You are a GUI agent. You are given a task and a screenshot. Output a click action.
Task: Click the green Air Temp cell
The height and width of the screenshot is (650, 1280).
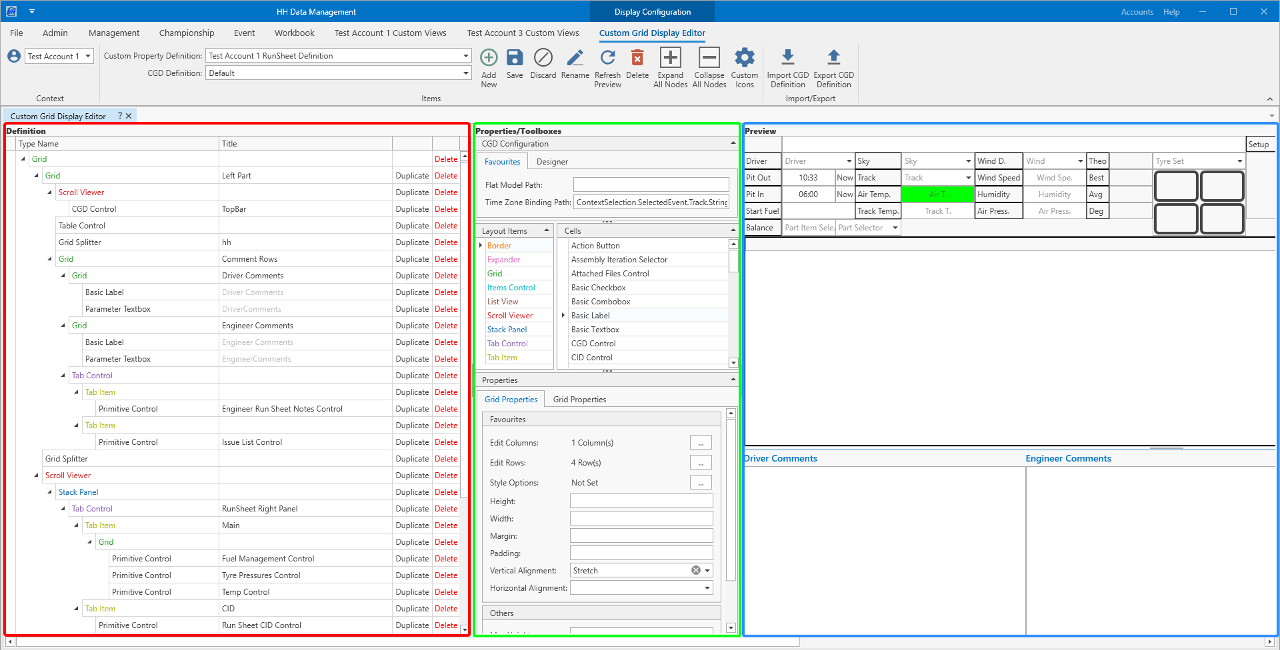(937, 194)
